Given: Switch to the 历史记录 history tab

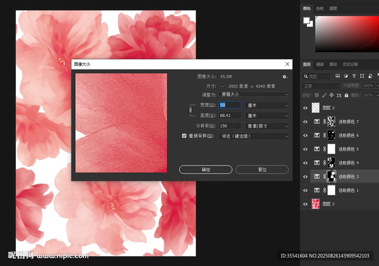Looking at the screenshot, I should tap(350, 64).
